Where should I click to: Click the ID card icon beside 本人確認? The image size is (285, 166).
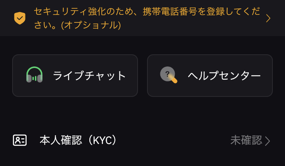pos(20,140)
